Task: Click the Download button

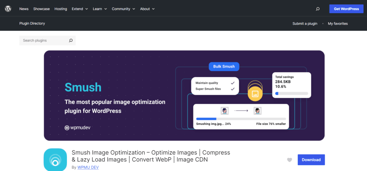Action: (311, 160)
